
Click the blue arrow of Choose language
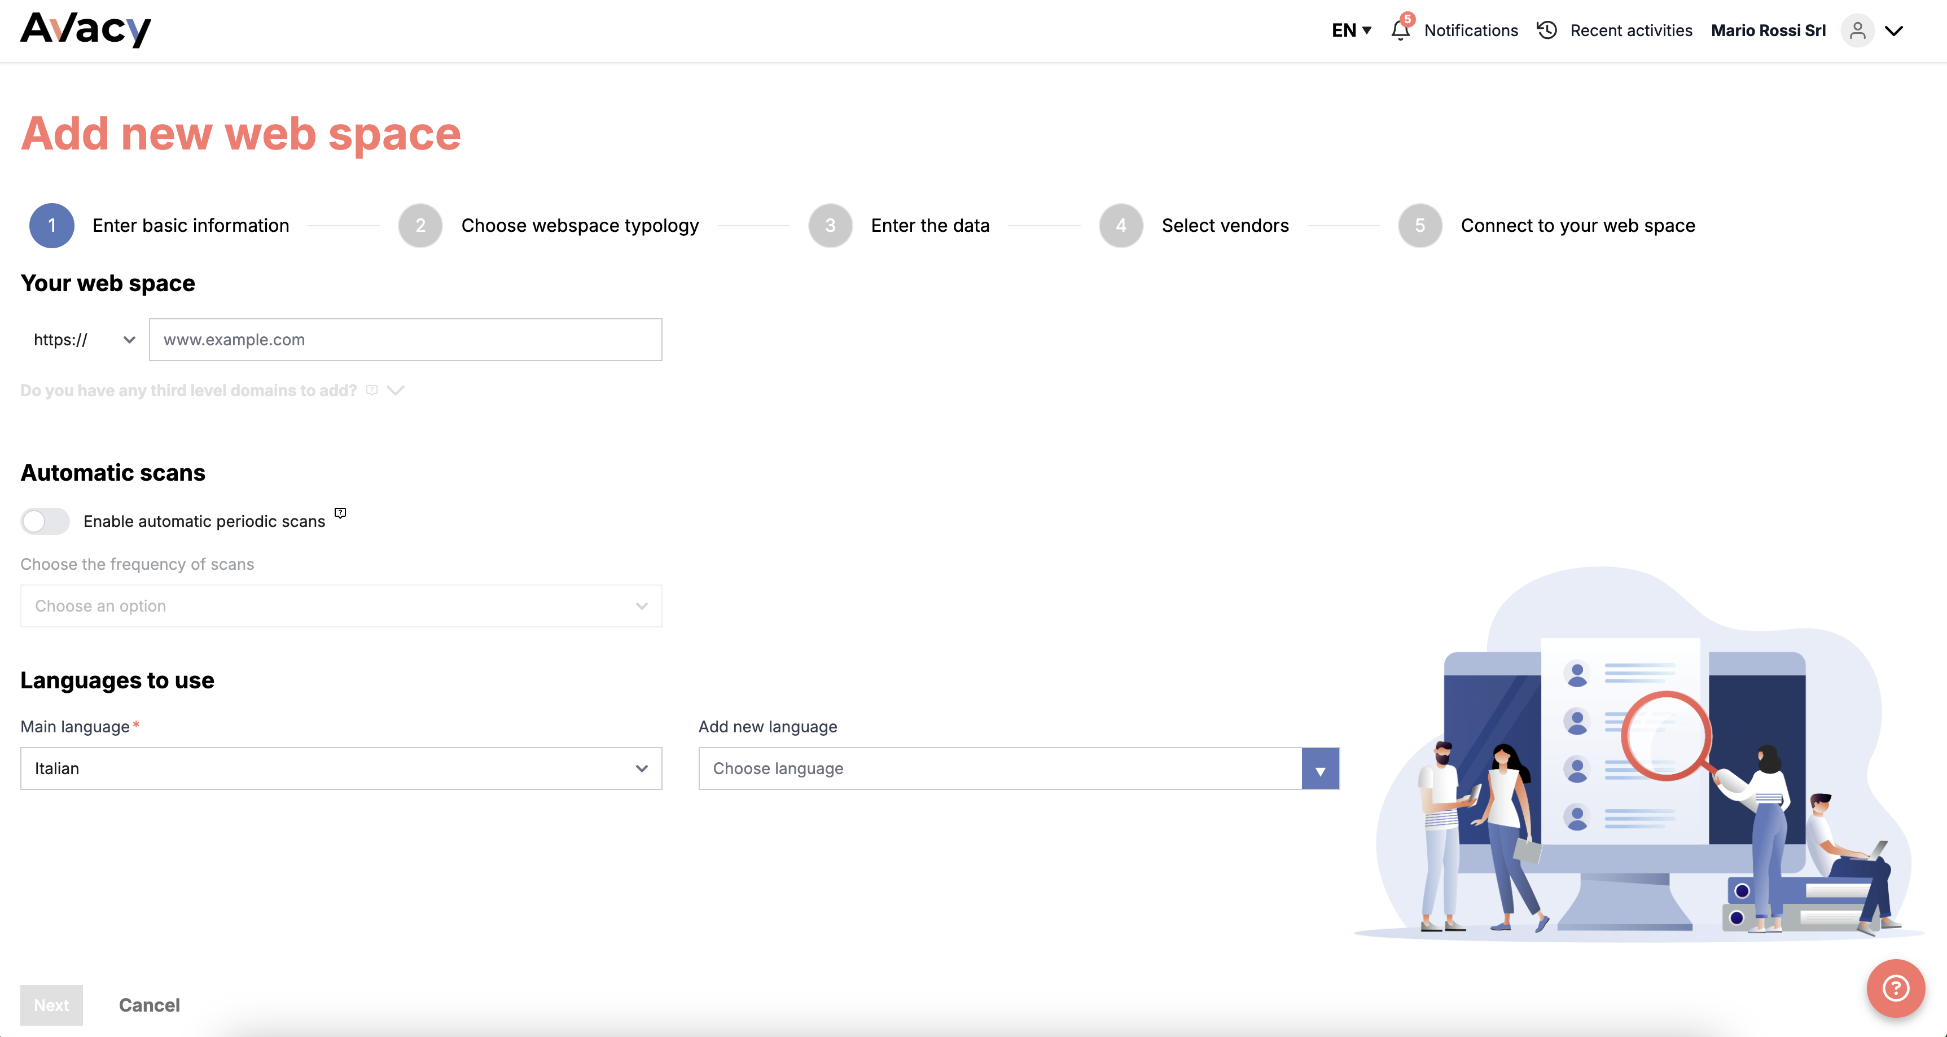1321,768
